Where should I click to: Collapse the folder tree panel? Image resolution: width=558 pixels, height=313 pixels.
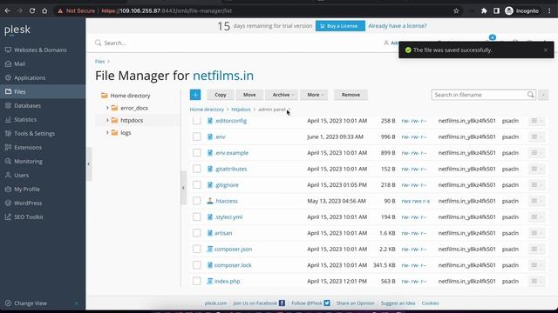[183, 188]
